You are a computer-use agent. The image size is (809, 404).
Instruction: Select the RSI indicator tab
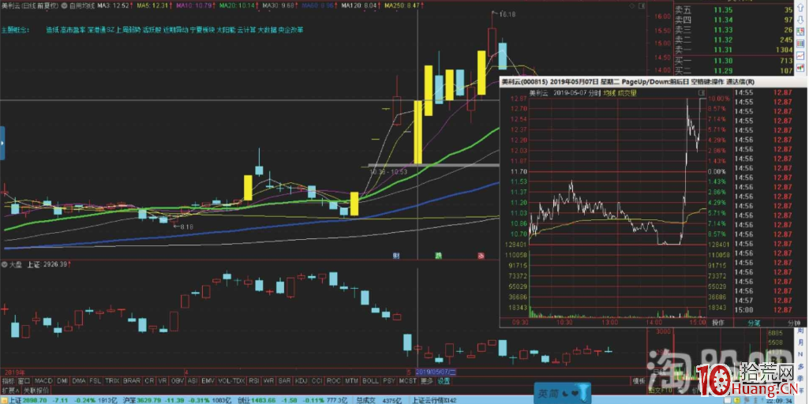254,381
